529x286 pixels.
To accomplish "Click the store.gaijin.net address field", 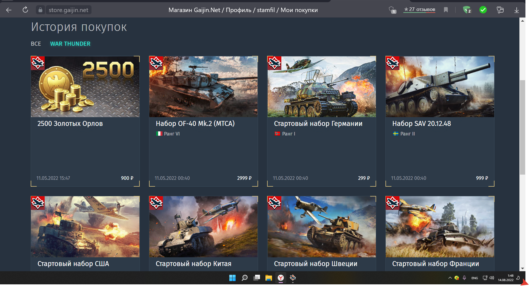I will point(68,10).
